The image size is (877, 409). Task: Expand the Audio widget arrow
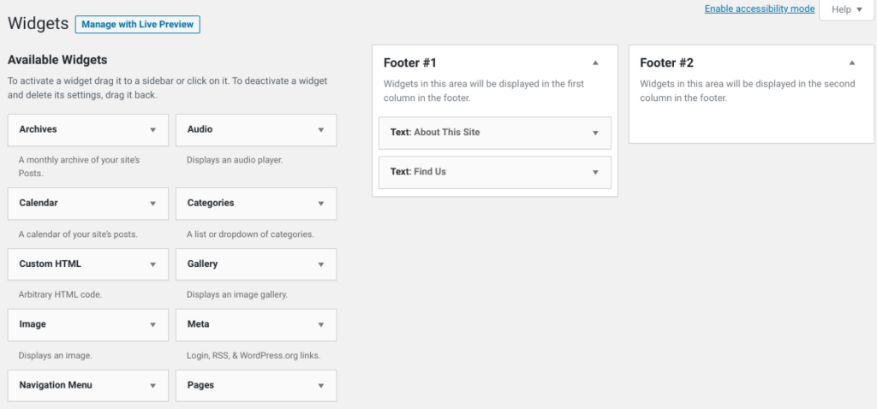[x=321, y=130]
